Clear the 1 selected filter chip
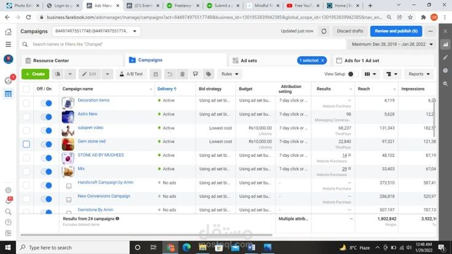Screen dimensions: 452x254 tap(323, 60)
